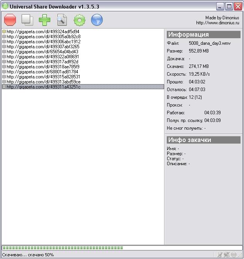Minimize the Universal Share Downloader window
Screen dimensions: 244x259
pyautogui.click(x=220, y=7)
